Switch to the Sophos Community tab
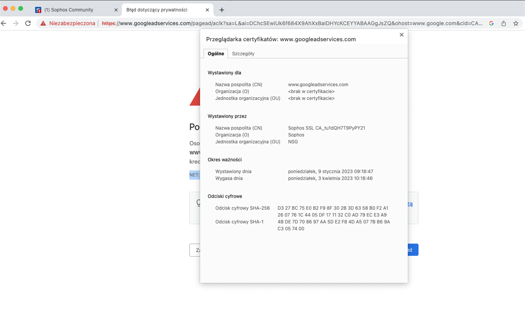525x321 pixels. [76, 10]
